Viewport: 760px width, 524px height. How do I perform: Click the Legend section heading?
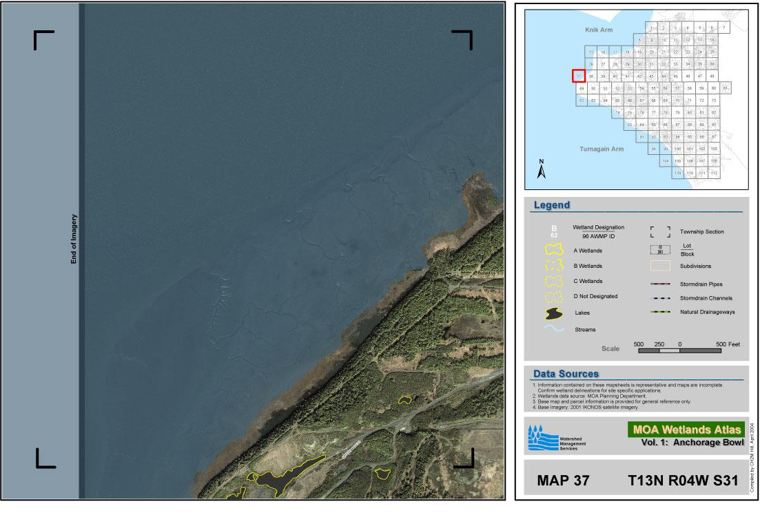551,205
